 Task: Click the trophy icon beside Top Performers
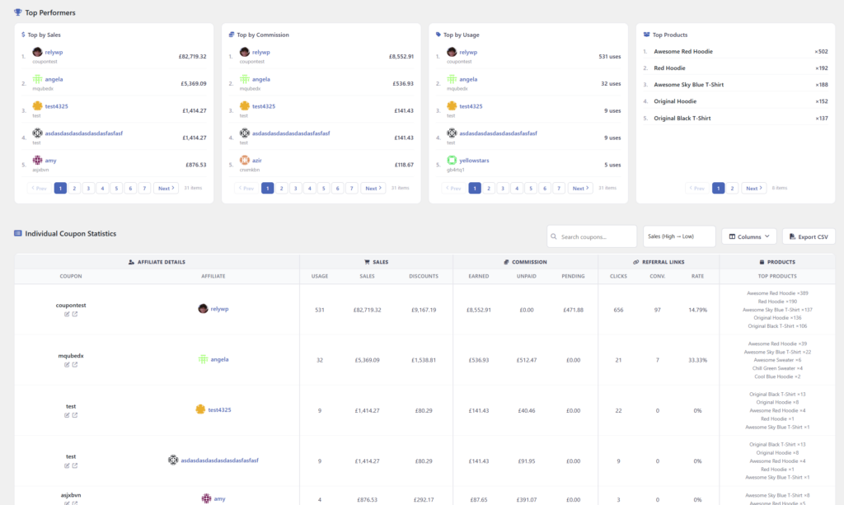coord(18,12)
